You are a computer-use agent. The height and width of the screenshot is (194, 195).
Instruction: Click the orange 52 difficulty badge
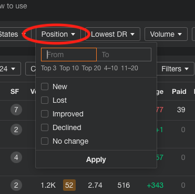pyautogui.click(x=69, y=185)
